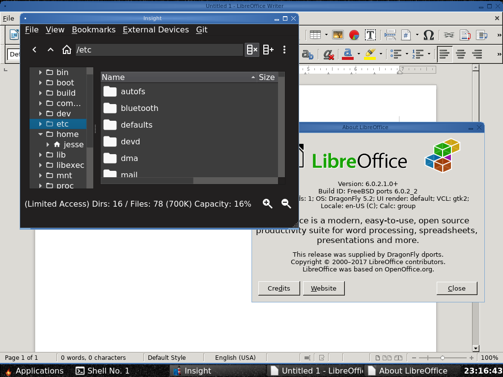The width and height of the screenshot is (503, 377).
Task: Zoom in on Insight's file list
Action: point(268,204)
